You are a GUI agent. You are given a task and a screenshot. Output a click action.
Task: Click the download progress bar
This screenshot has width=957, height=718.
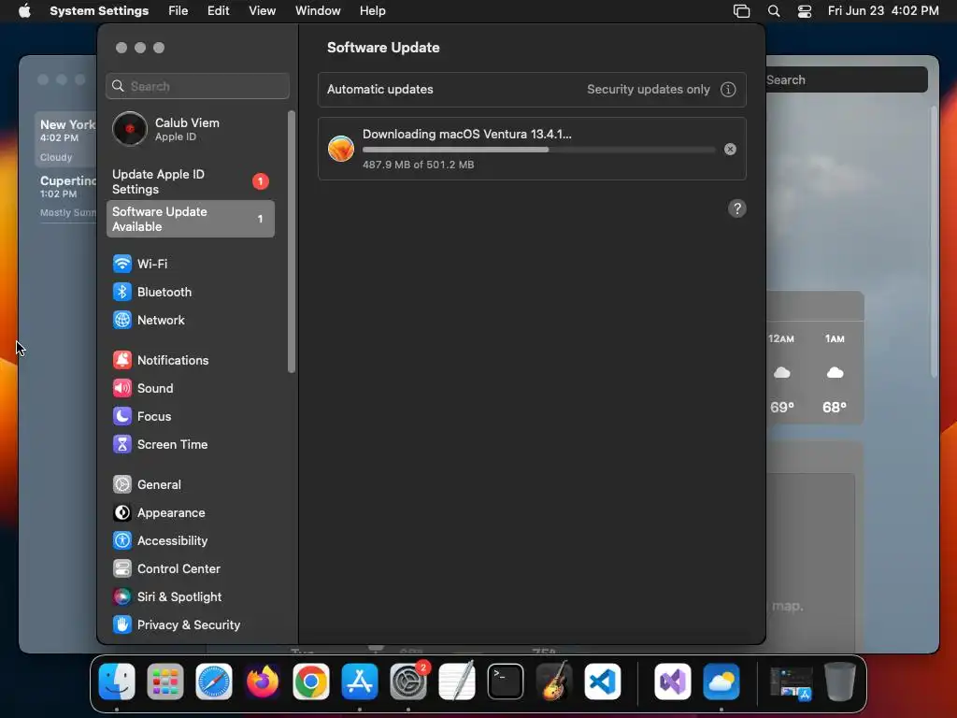(538, 150)
